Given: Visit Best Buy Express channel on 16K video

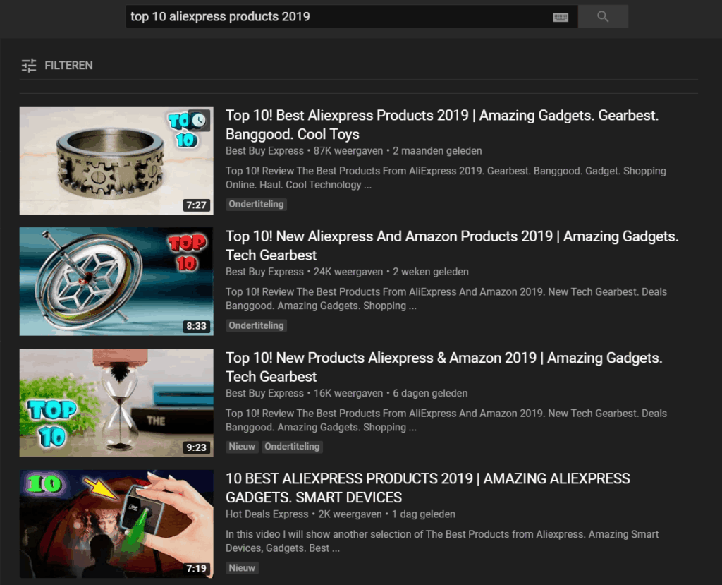Looking at the screenshot, I should click(264, 393).
